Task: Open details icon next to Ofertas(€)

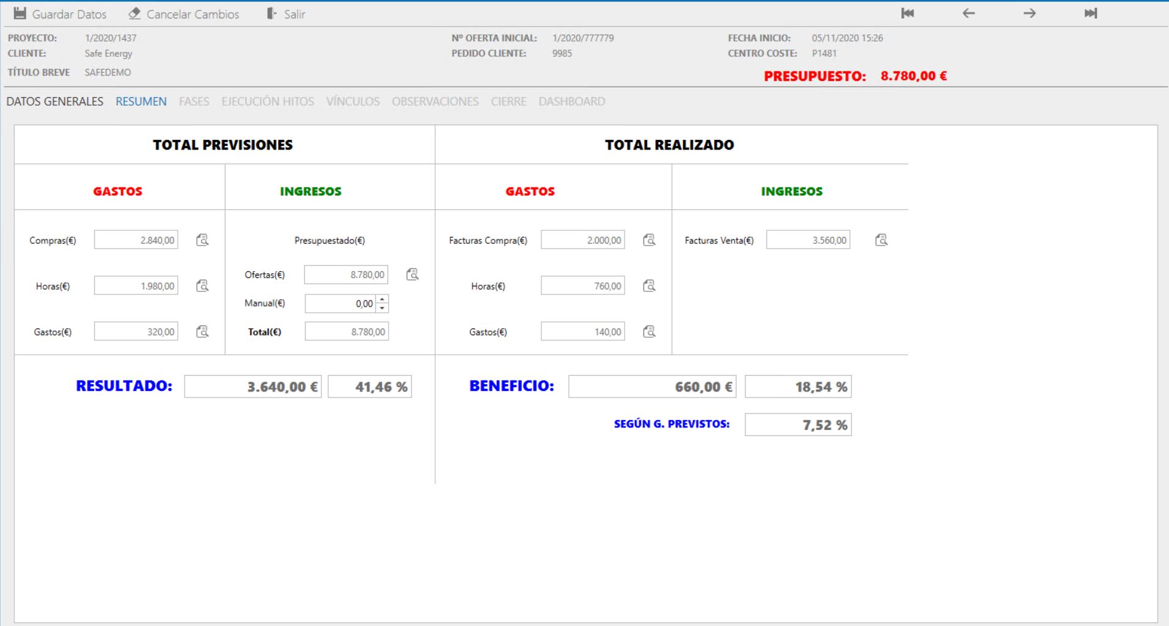Action: point(412,274)
